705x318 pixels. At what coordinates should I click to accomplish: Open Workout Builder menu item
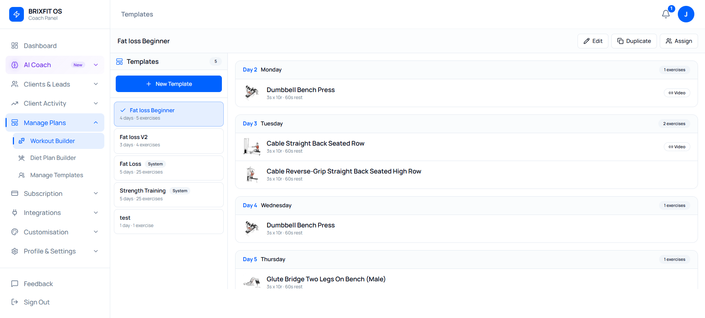coord(59,141)
